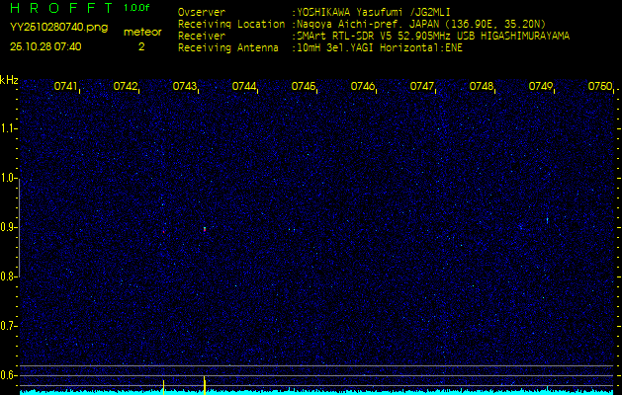Click the tall yellow spike in the bottom power graph
The width and height of the screenshot is (622, 395).
coord(205,383)
